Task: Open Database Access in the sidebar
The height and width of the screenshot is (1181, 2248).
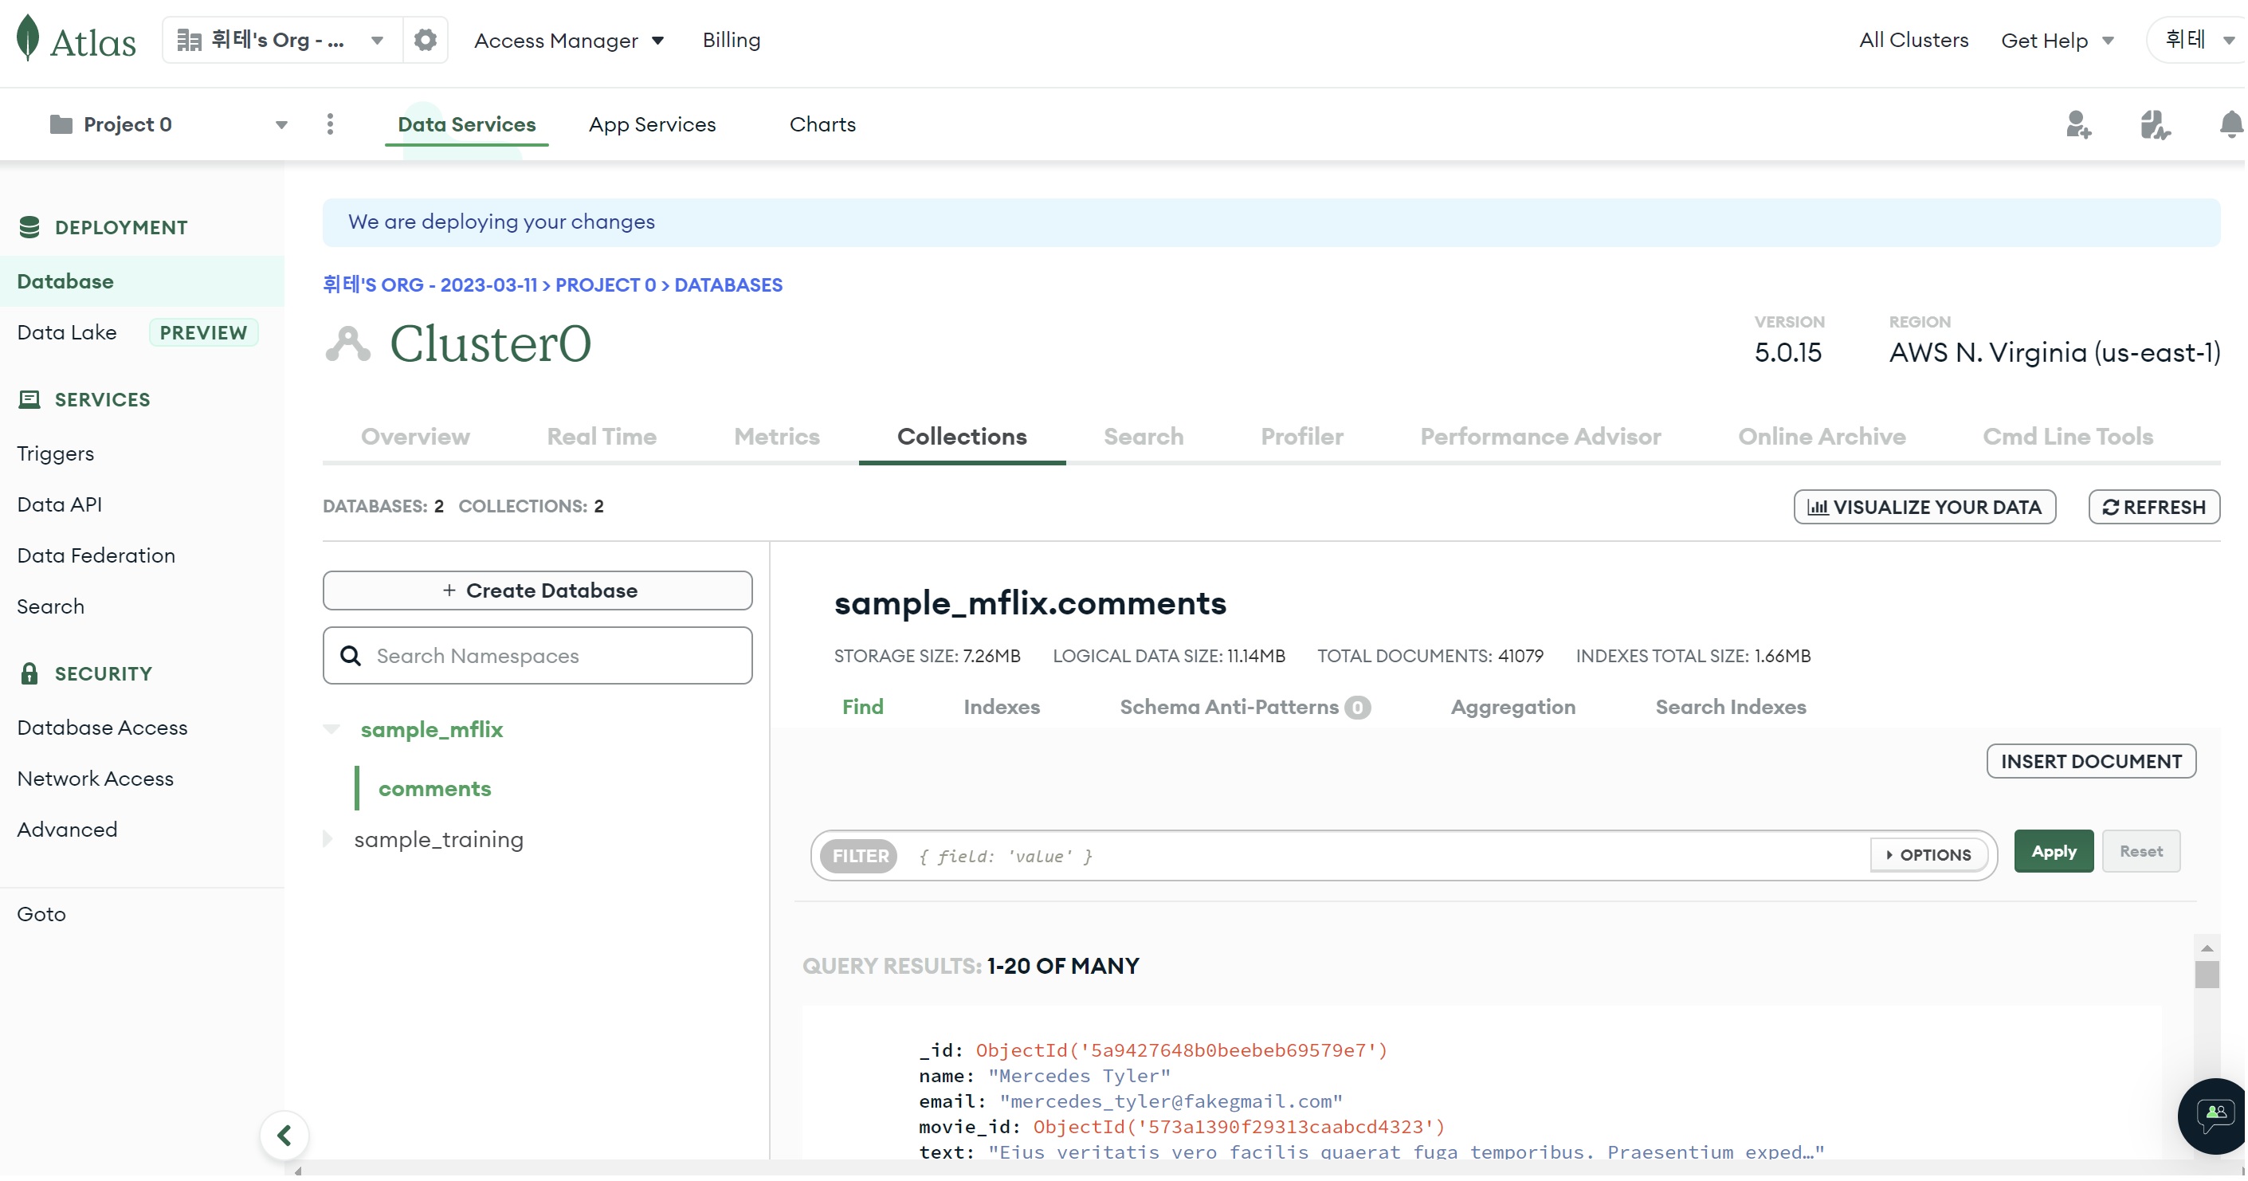Action: pos(102,727)
